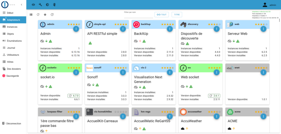The height and width of the screenshot is (134, 281).
Task: Toggle the theme brightness icon in top bar
Action: [x=47, y=5]
